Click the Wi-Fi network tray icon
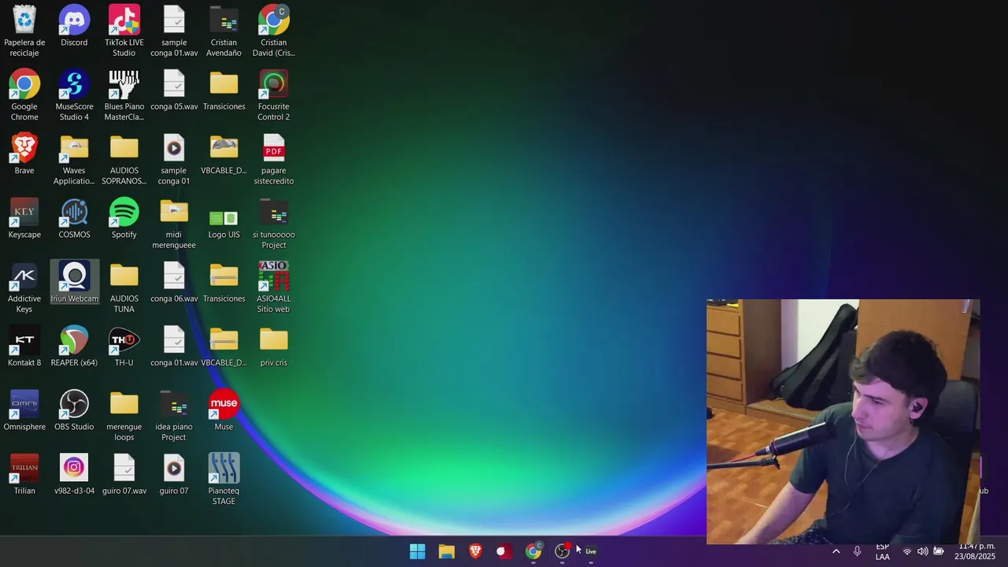Screen dimensions: 1008x567 pyautogui.click(x=907, y=551)
